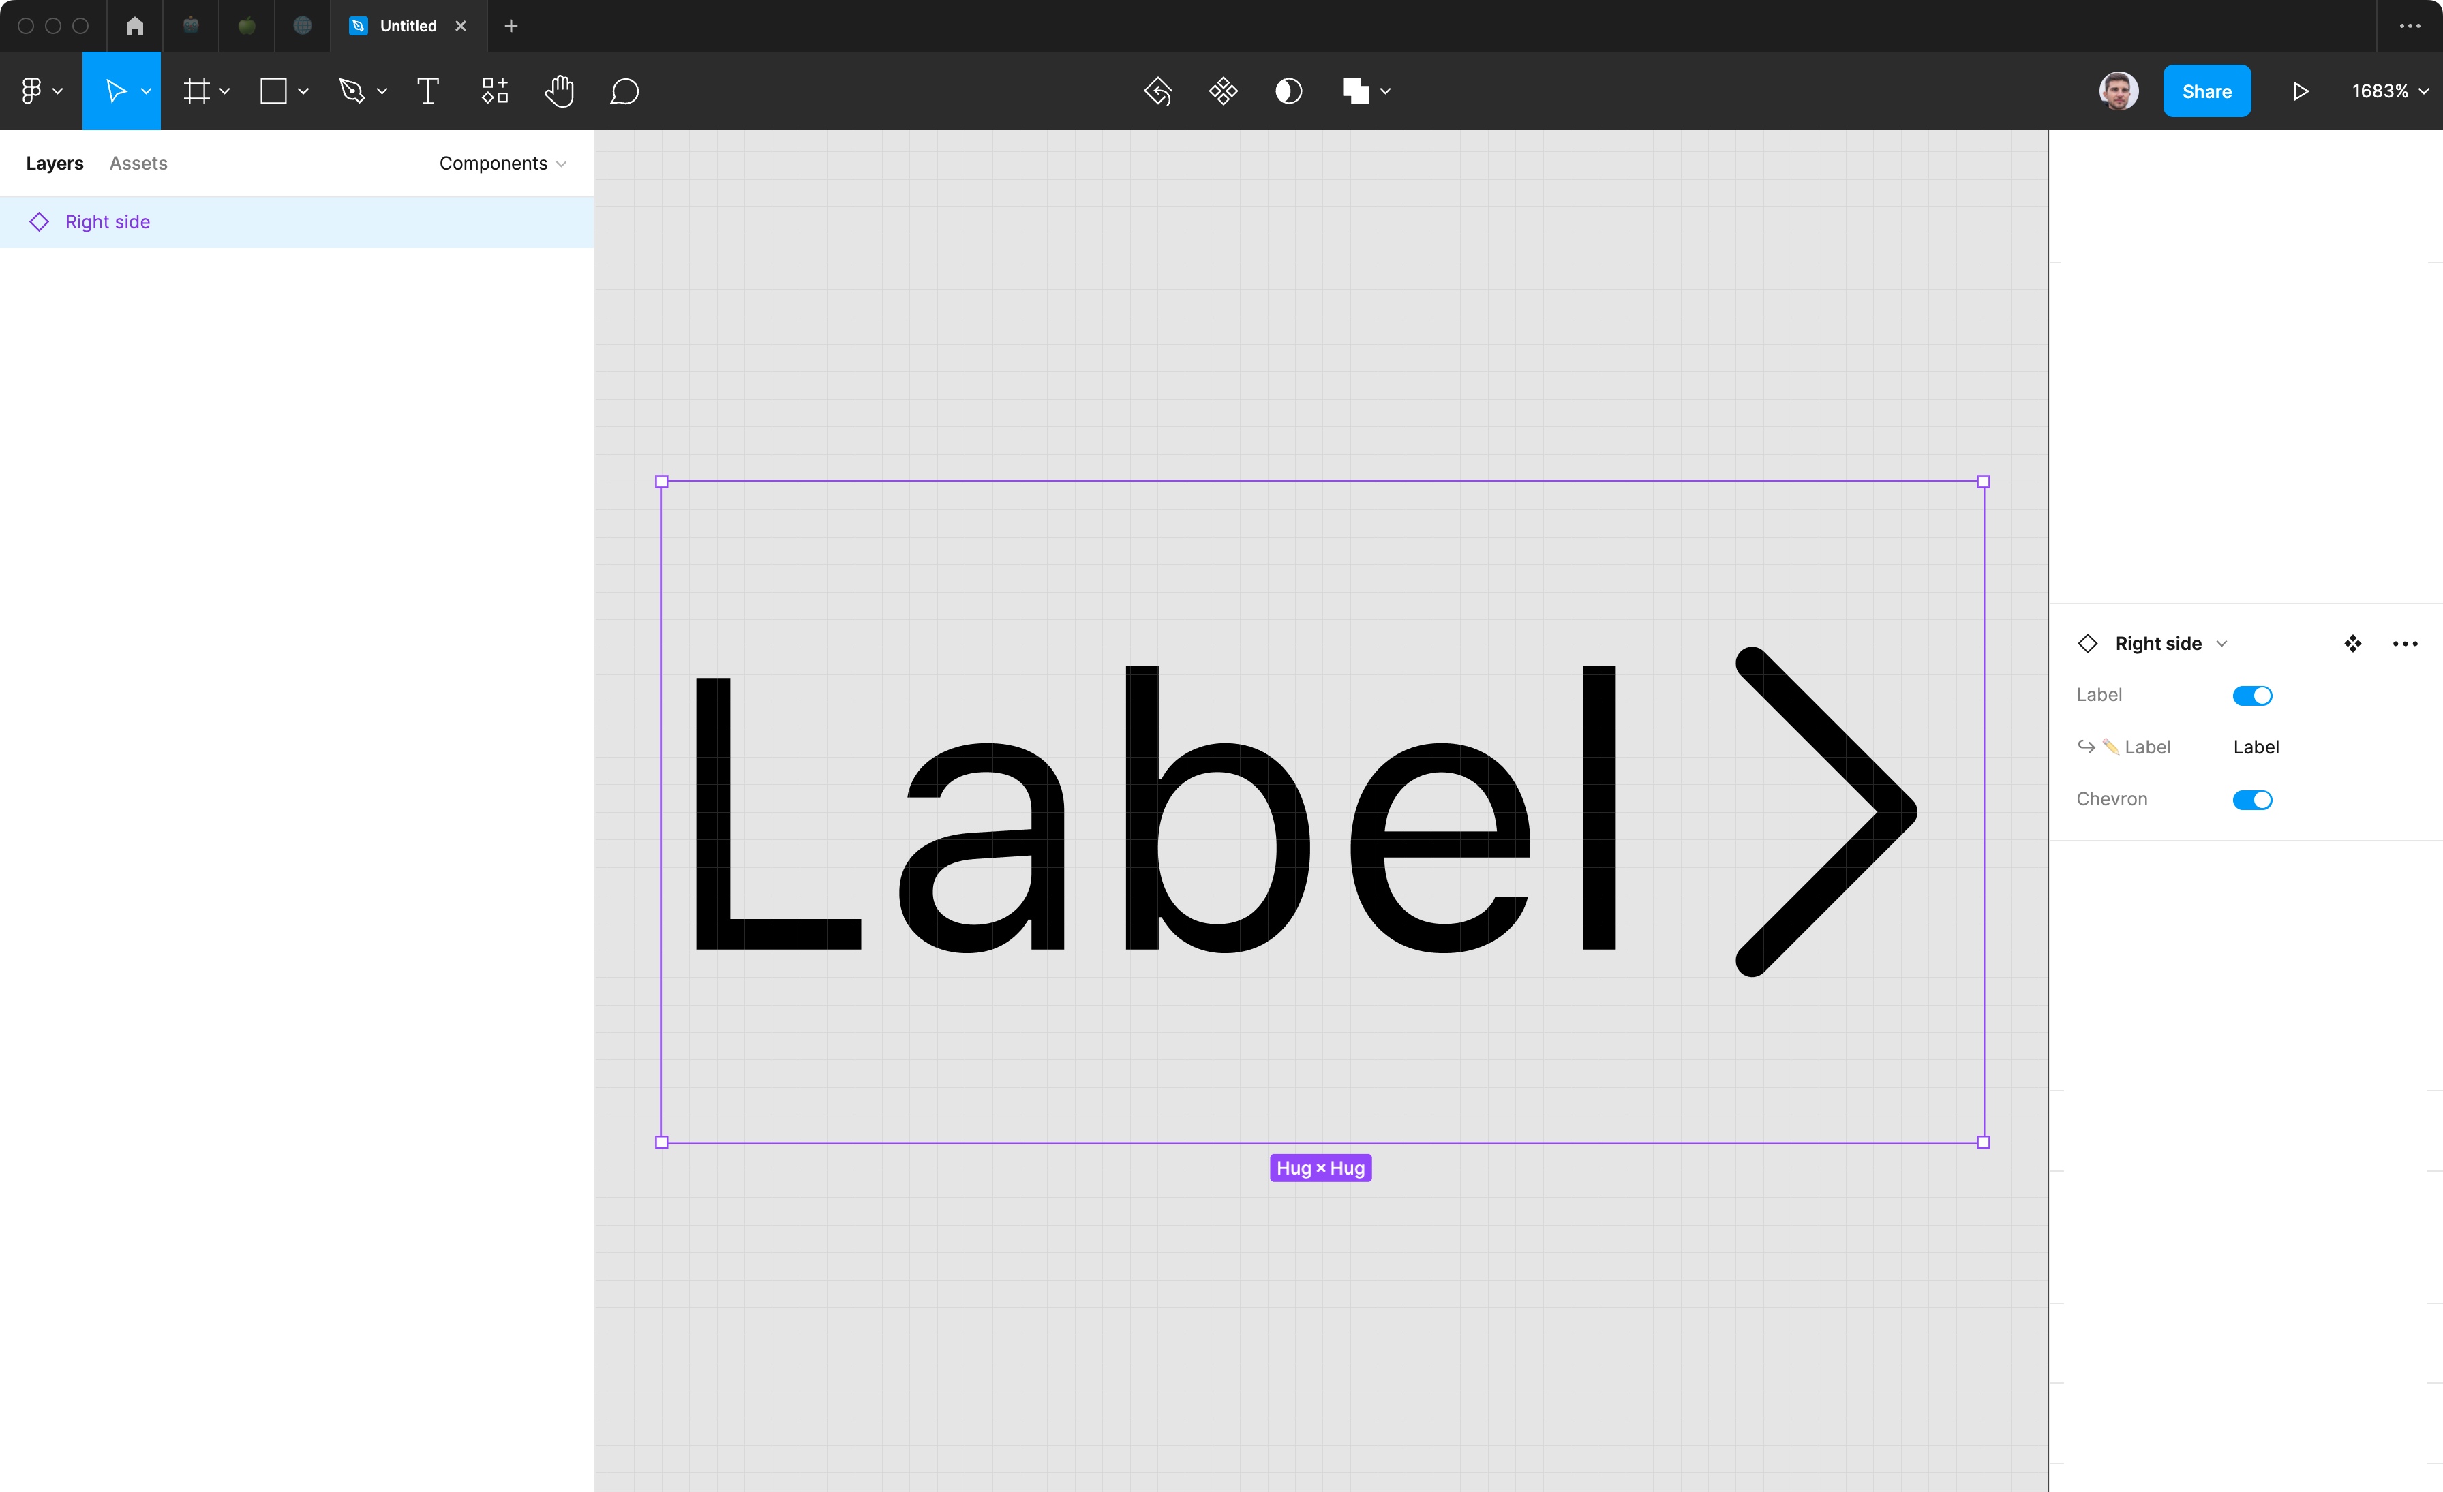The image size is (2443, 1492).
Task: Click the four-diamond icon beside Right side
Action: pos(2352,644)
